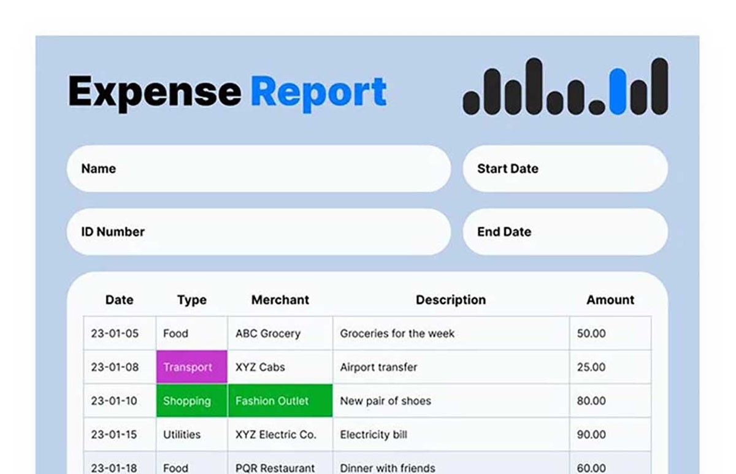Click the ABC Grocery merchant entry
Image resolution: width=736 pixels, height=474 pixels.
tap(268, 334)
